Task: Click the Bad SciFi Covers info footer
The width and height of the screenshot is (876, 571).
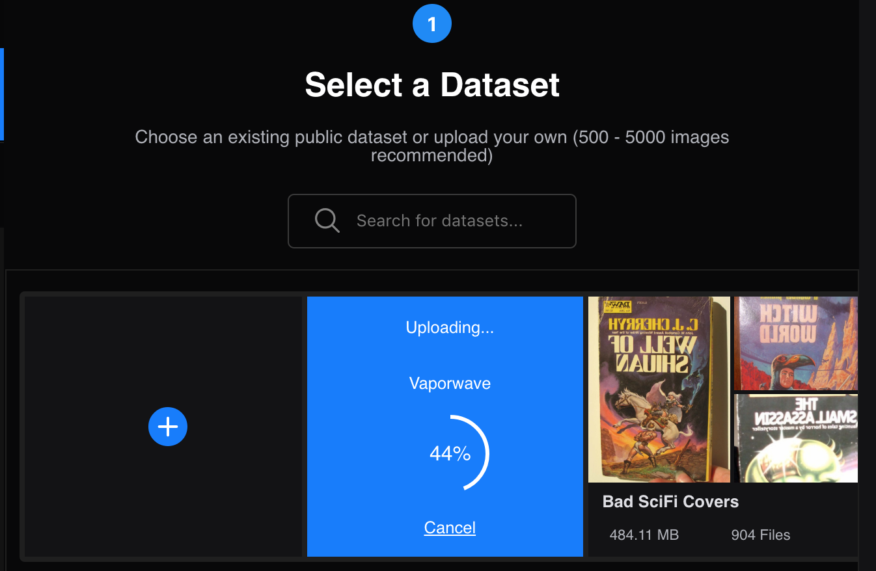Action: tap(723, 520)
